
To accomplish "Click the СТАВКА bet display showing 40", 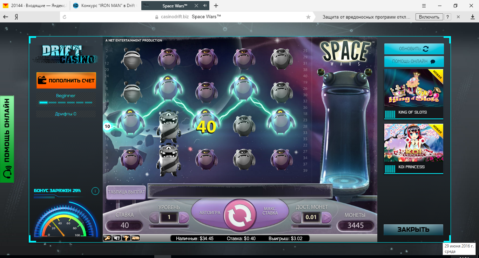I will click(124, 225).
